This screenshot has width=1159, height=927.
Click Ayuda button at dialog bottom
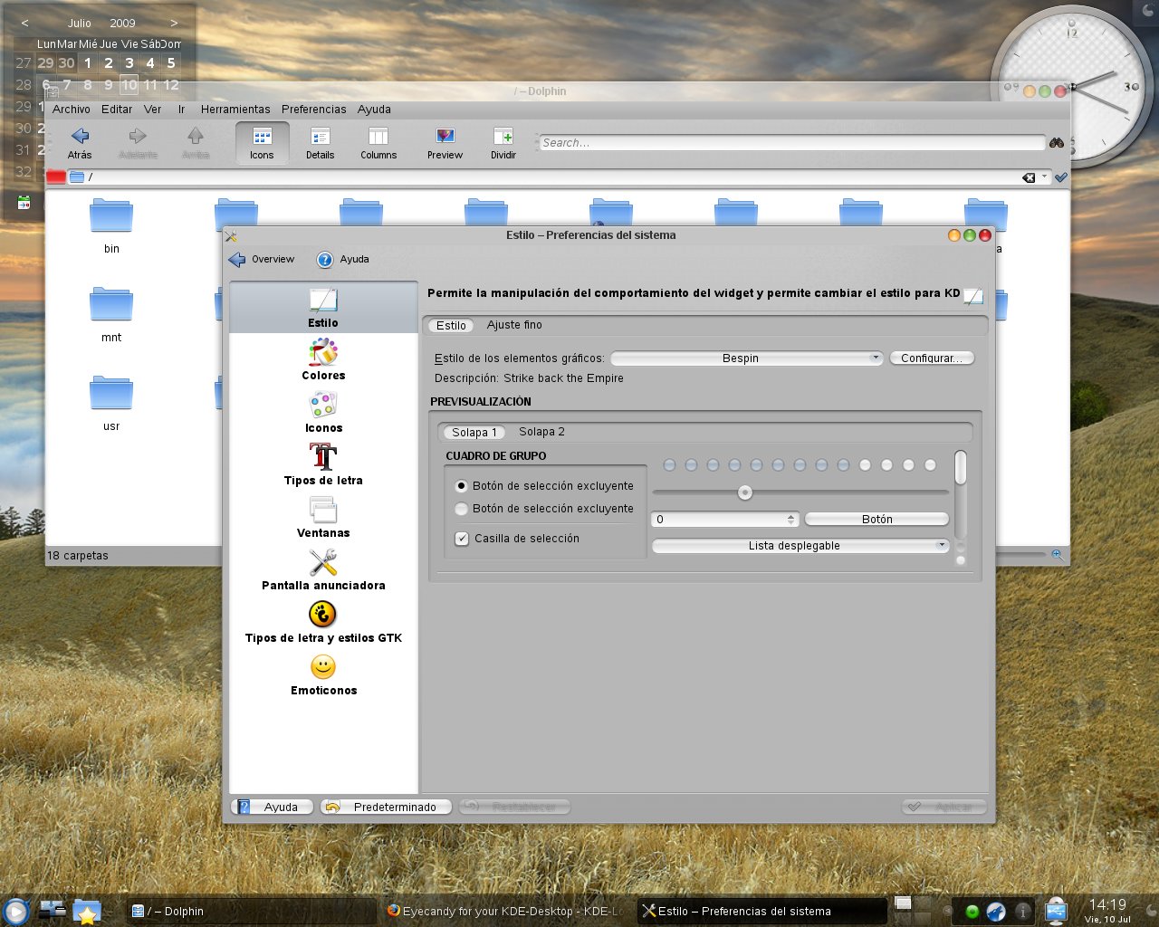(273, 807)
